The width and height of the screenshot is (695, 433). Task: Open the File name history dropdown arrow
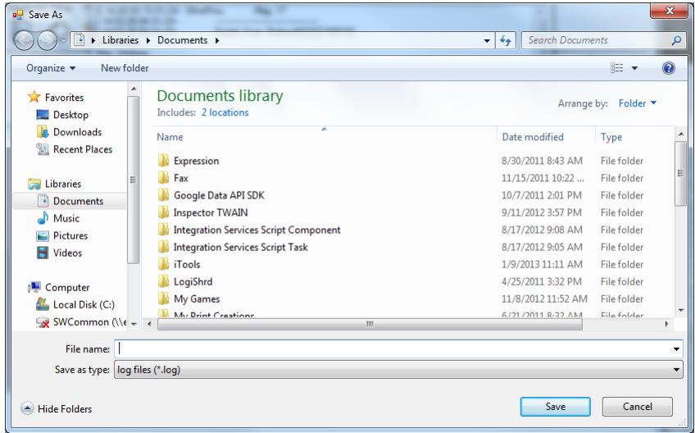(x=676, y=349)
